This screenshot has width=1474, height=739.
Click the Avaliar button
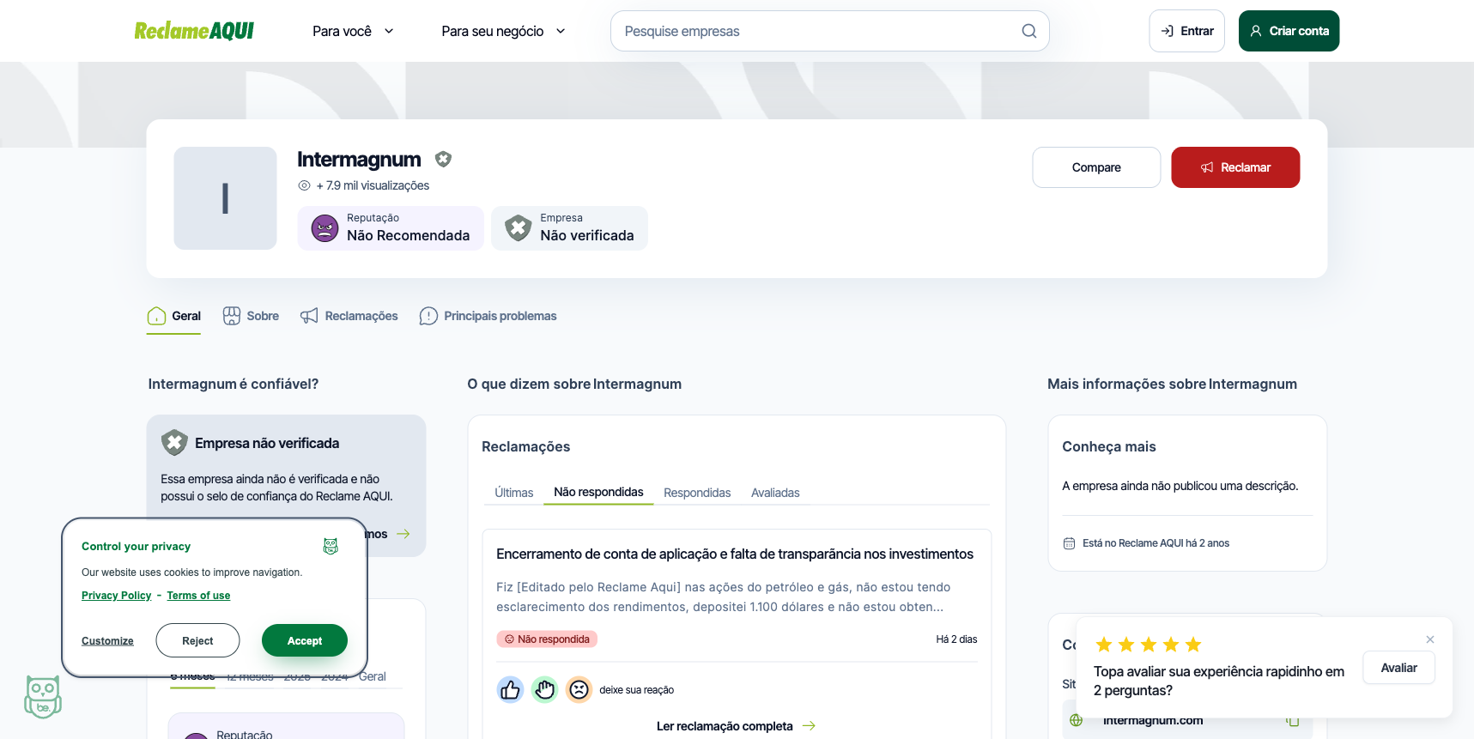tap(1398, 668)
